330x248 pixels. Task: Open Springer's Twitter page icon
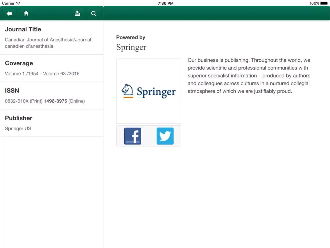[x=165, y=136]
